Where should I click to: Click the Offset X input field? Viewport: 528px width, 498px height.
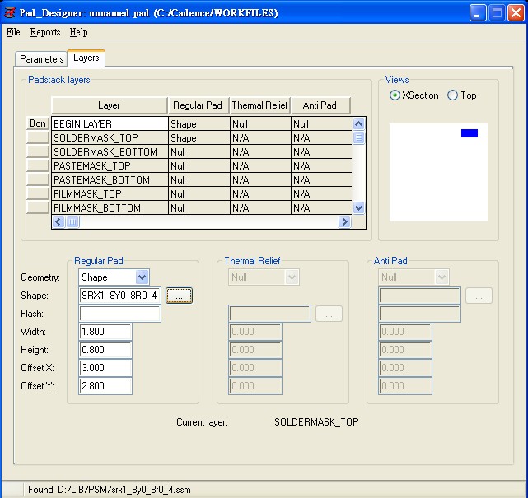pyautogui.click(x=105, y=368)
